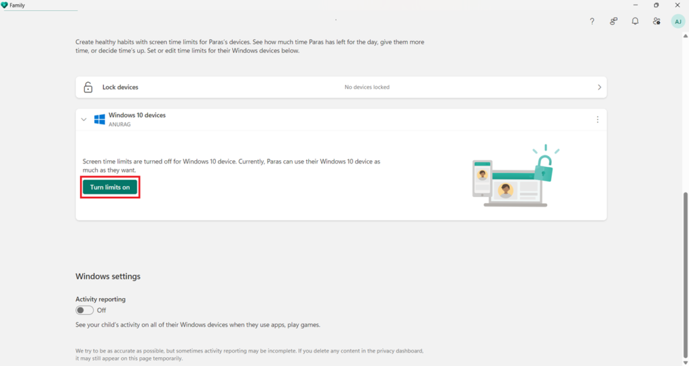Click the ANURAG device name
The image size is (689, 366).
[x=120, y=124]
